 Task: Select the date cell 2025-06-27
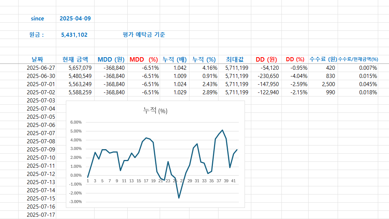tap(41, 68)
